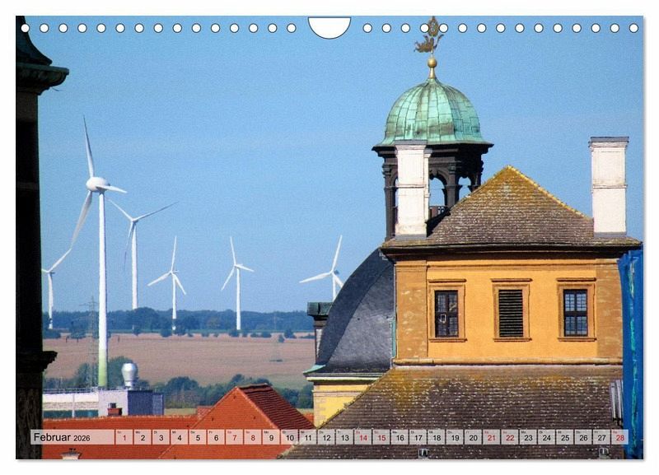The height and width of the screenshot is (475, 659).
Task: Select date 27 in the calendar strip
Action: 602,437
